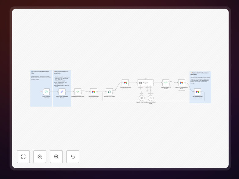
Task: Reset the view with the undo arrow button
Action: (x=73, y=157)
